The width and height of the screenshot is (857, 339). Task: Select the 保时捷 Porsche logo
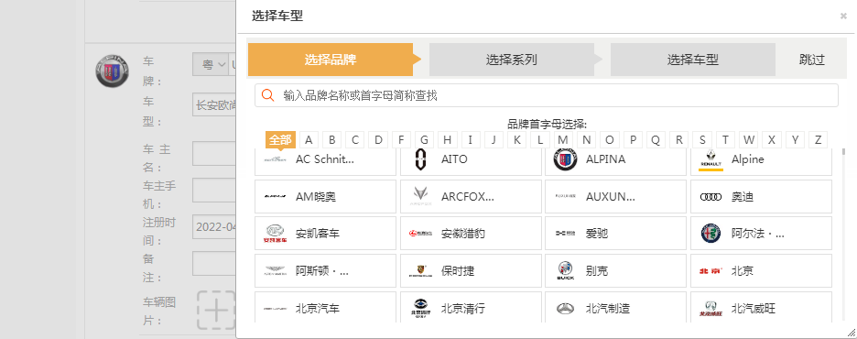click(x=419, y=270)
